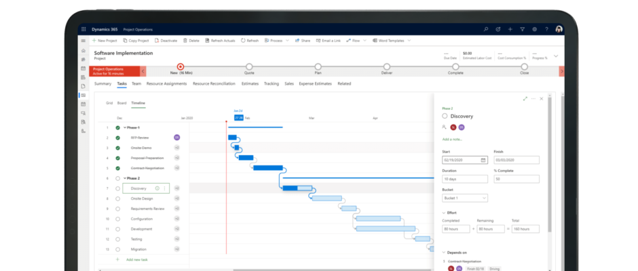Image resolution: width=638 pixels, height=271 pixels.
Task: Toggle the hamburger site map menu
Action: click(x=83, y=41)
